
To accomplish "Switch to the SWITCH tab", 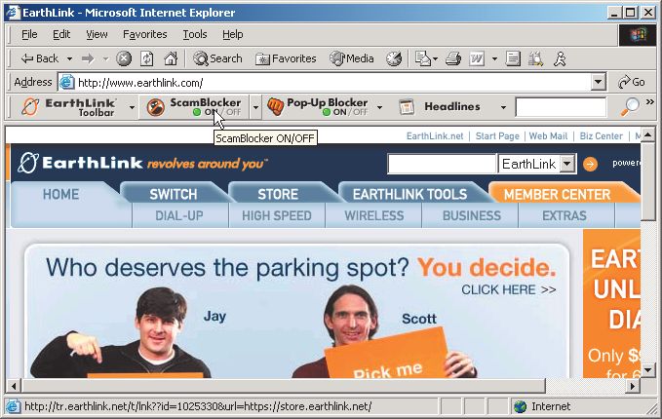I will (x=174, y=194).
